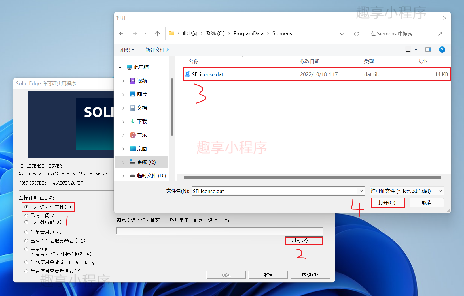Screen dimensions: 464x296
Task: Select the 已有激活码(A) radio button
Action: [x=26, y=222]
